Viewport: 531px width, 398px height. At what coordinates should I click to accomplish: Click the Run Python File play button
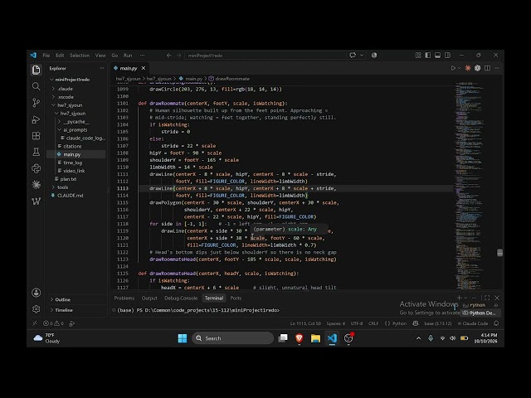point(453,68)
